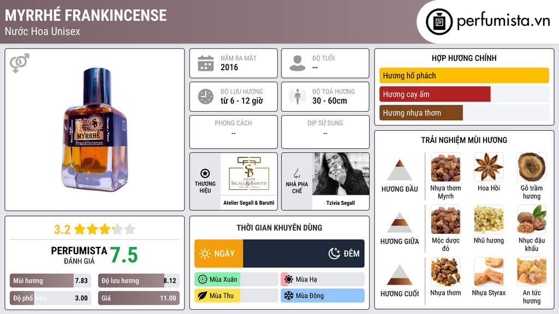The width and height of the screenshot is (559, 314).
Task: Click the person icon beside Độ tuổi
Action: pyautogui.click(x=298, y=63)
